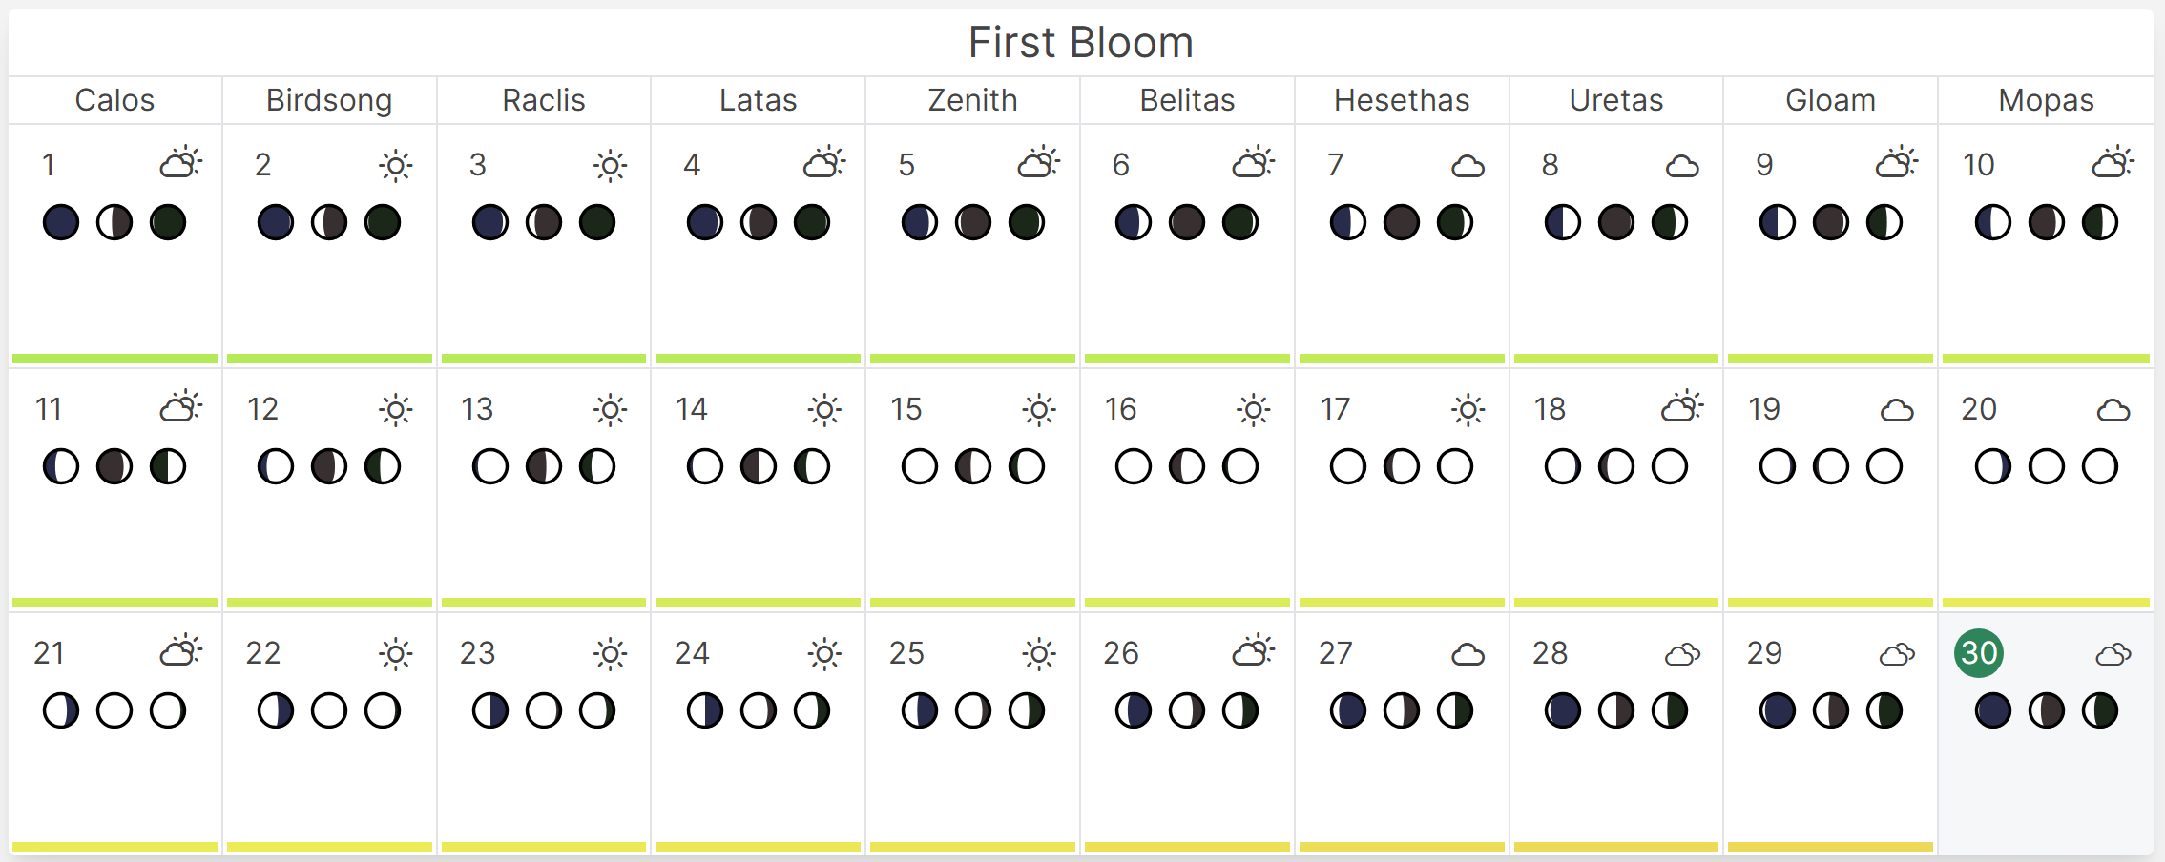Click the Zenith weekday column header
The image size is (2165, 862).
pyautogui.click(x=972, y=100)
